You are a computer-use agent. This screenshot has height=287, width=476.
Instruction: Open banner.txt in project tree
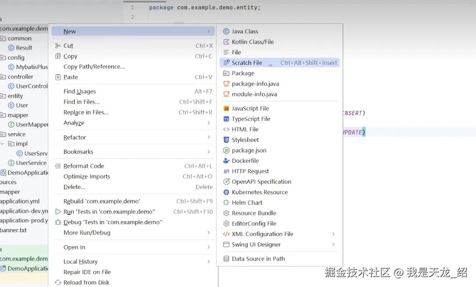13,230
